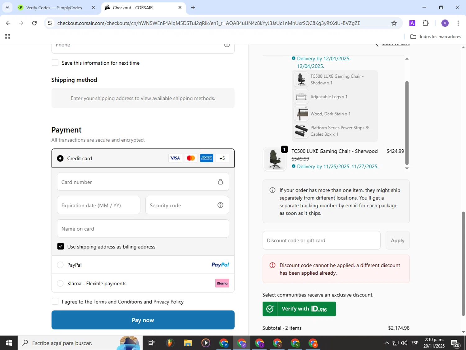
Task: Open the purple A browser extension
Action: pos(412,23)
